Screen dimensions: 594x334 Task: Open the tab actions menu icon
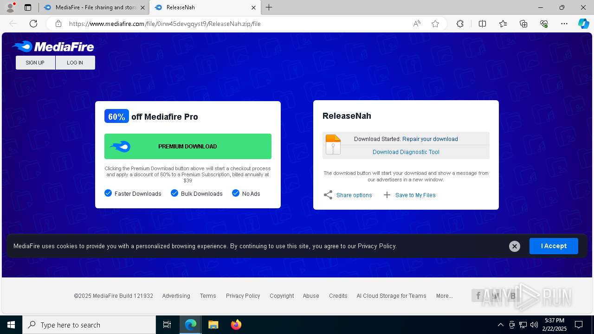[28, 7]
